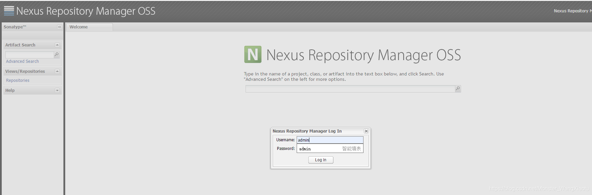Click the Nexus hamburger logo icon in header

pyautogui.click(x=9, y=11)
